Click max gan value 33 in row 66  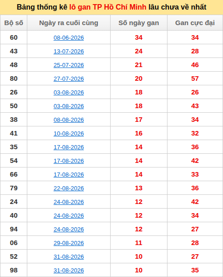pos(195,174)
